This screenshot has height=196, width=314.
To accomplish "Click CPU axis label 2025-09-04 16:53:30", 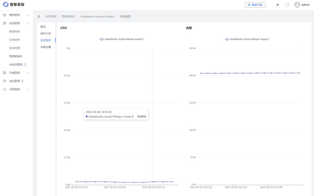I will tap(76, 187).
